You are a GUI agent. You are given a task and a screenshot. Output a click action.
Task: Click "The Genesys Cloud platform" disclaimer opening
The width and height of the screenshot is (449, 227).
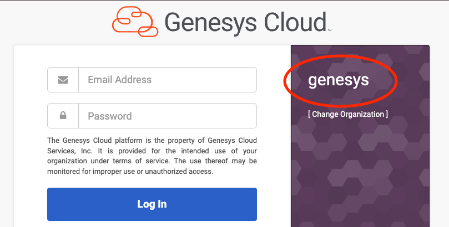click(x=95, y=140)
